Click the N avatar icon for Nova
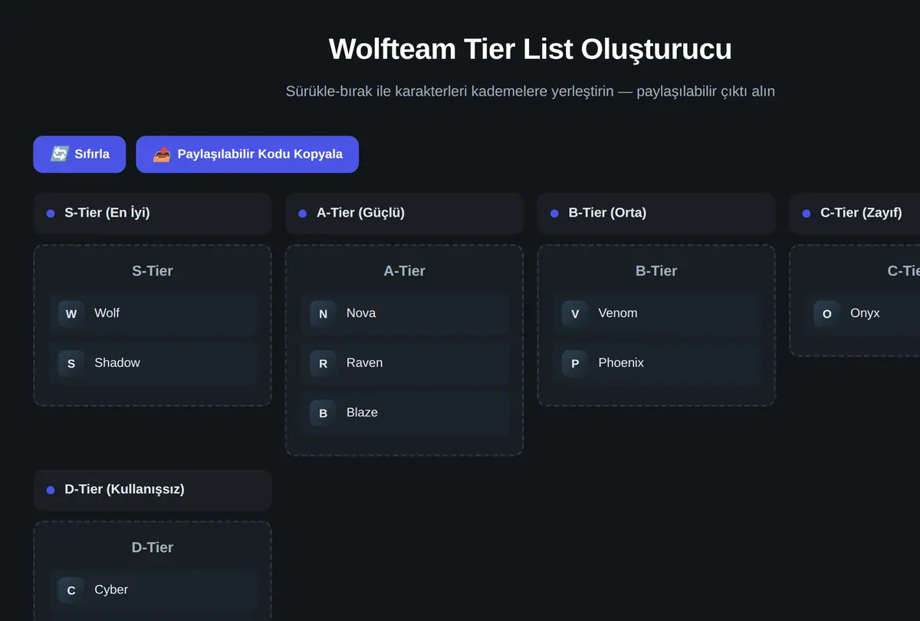The width and height of the screenshot is (920, 621). coord(323,313)
